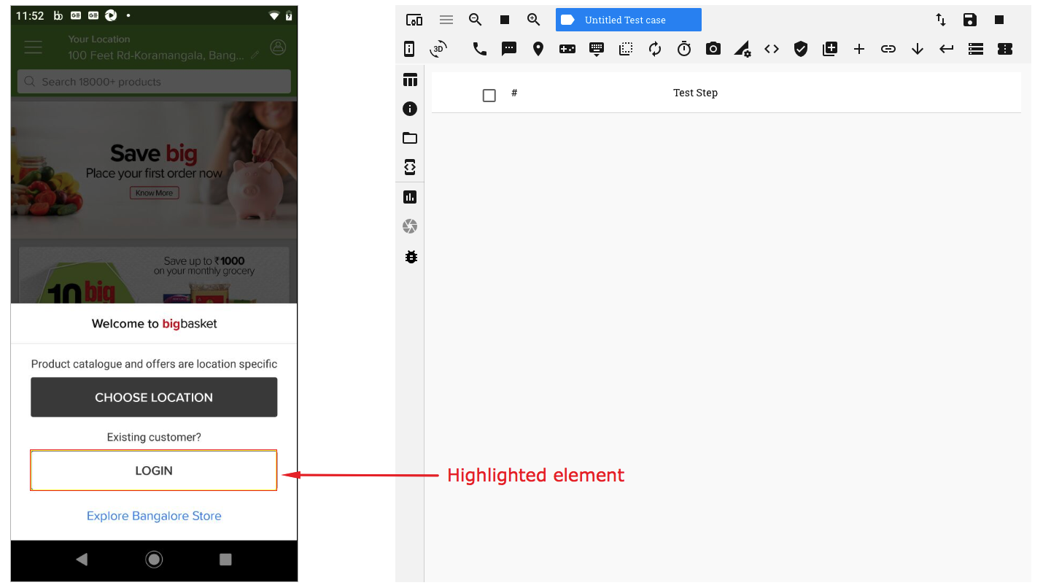Toggle the 3D rotation view
1043x588 pixels.
click(438, 49)
